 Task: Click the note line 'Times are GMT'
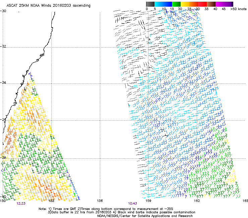coord(65,209)
